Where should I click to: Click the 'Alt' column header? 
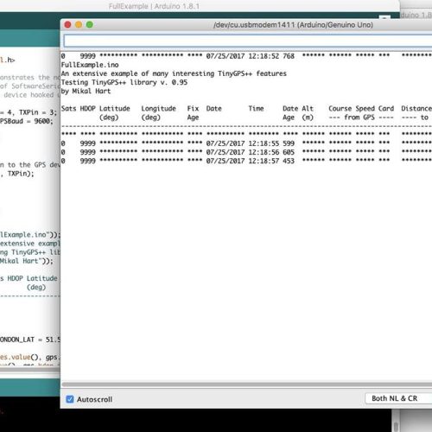coord(308,109)
